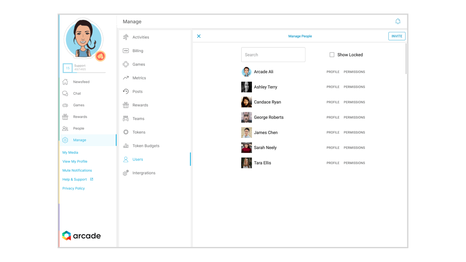Image resolution: width=466 pixels, height=262 pixels.
Task: Click the Games controller-cross icon in Manage menu
Action: [x=126, y=64]
